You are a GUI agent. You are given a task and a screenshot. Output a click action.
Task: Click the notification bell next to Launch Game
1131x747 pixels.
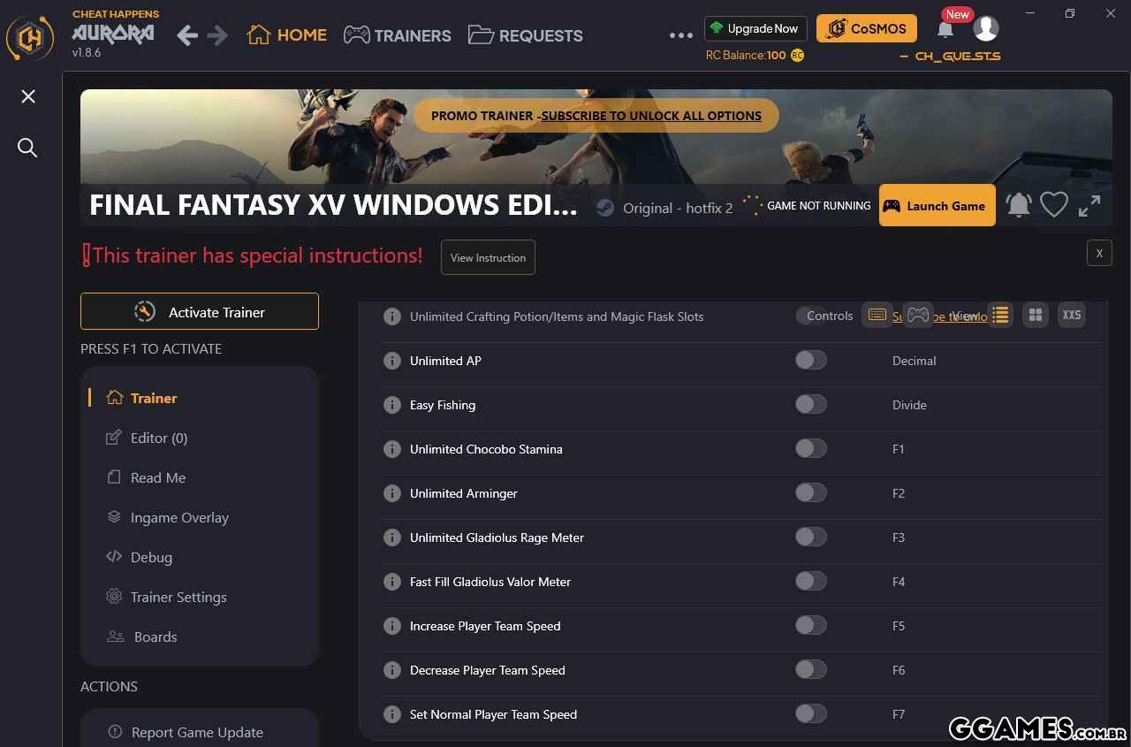(1019, 205)
